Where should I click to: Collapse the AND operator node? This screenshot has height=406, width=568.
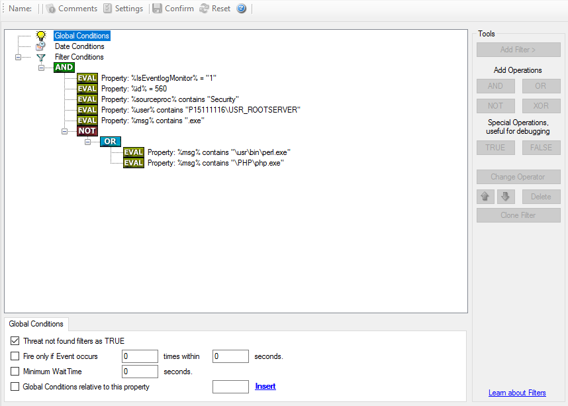tap(41, 68)
